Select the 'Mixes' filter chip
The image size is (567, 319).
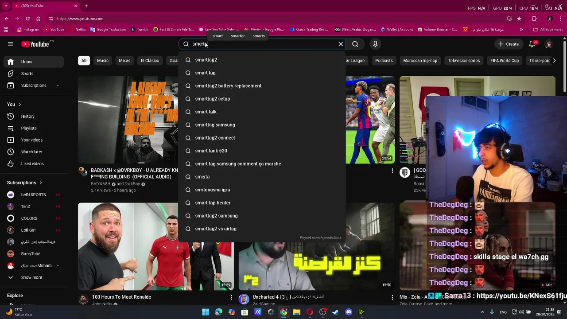[124, 61]
